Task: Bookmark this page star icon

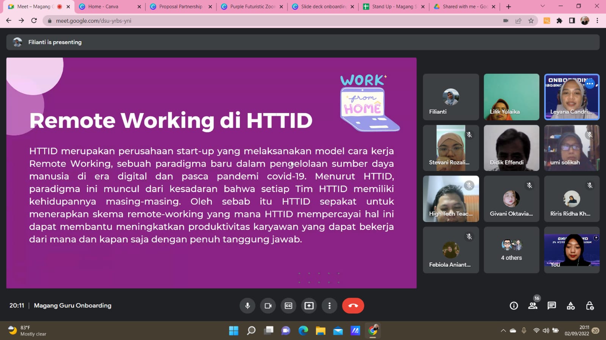Action: pos(531,21)
